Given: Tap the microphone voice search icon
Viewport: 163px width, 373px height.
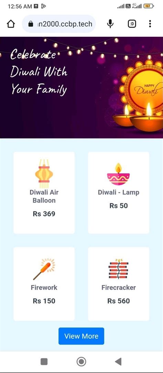Looking at the screenshot, I should 110,24.
